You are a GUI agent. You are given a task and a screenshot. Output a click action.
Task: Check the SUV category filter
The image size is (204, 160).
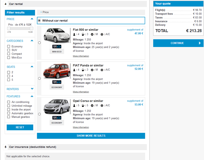tap(9, 50)
